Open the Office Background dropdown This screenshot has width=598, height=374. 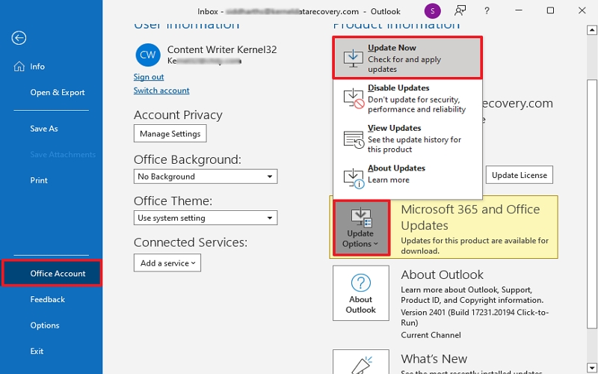point(206,177)
